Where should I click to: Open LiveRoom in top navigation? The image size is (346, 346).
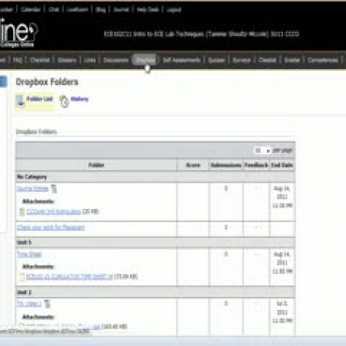tap(78, 10)
